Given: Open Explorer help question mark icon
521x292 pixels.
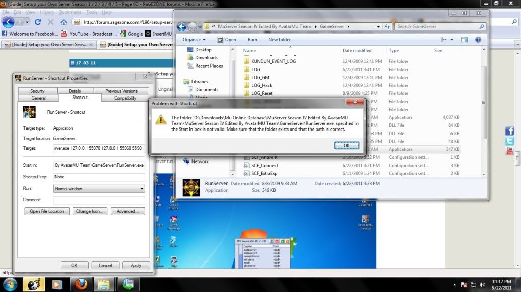Looking at the screenshot, I should [478, 39].
